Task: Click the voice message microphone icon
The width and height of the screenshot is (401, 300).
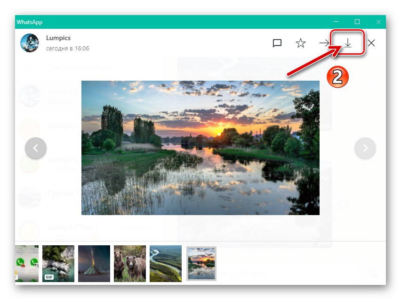Action: [375, 273]
